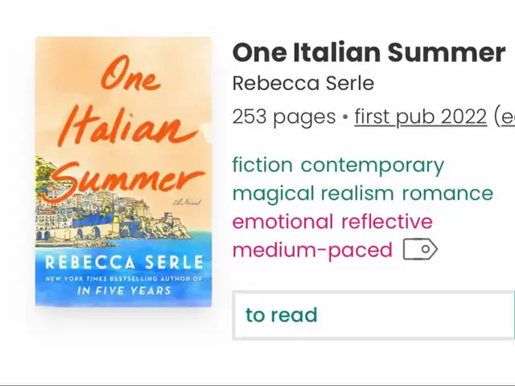Open the partially visible editions link

tap(506, 117)
